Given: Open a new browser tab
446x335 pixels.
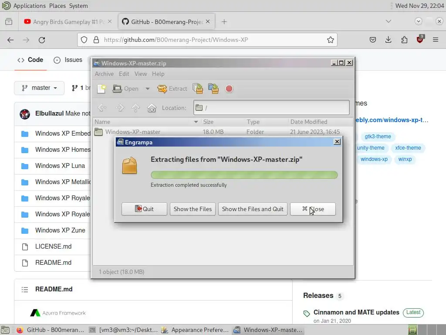Looking at the screenshot, I should 224,22.
